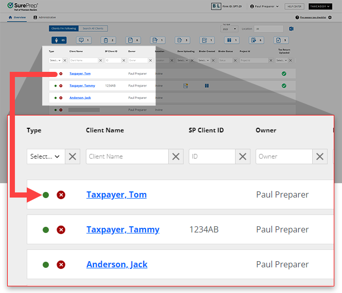Viewport: 342px width, 293px height.
Task: Click the Binder Status filter field
Action: pyautogui.click(x=225, y=61)
